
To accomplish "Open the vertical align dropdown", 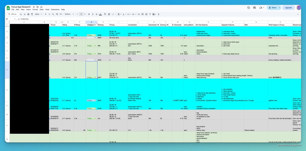I will tap(124, 14).
